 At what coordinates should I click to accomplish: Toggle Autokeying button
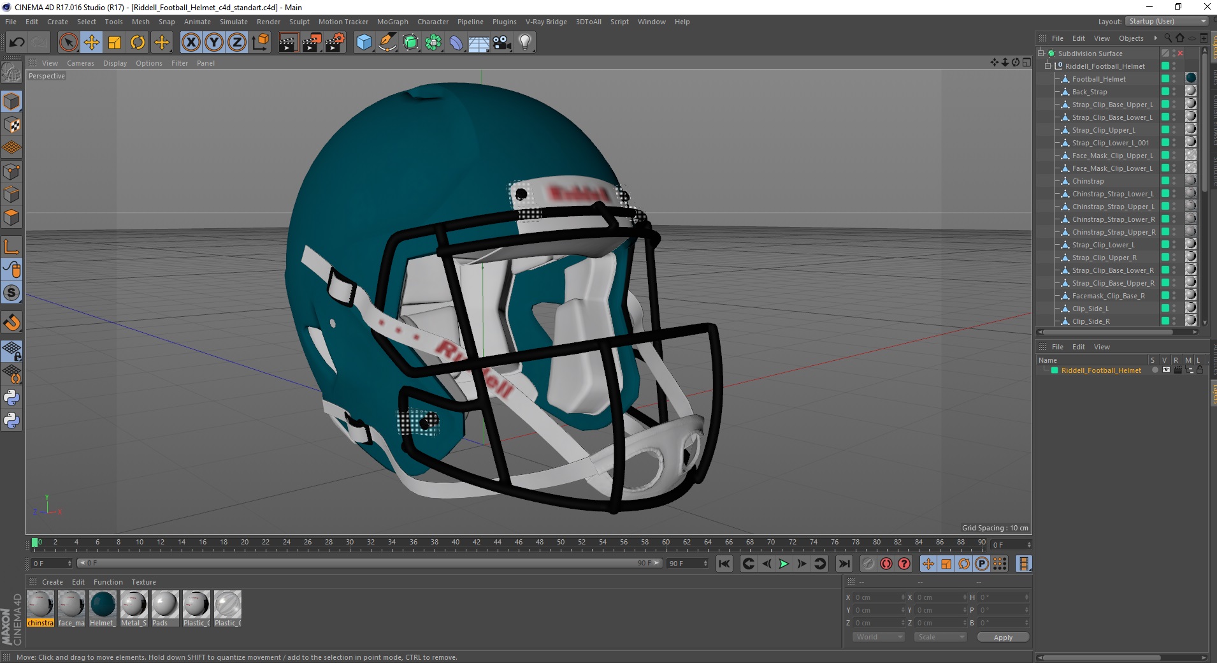tap(886, 564)
